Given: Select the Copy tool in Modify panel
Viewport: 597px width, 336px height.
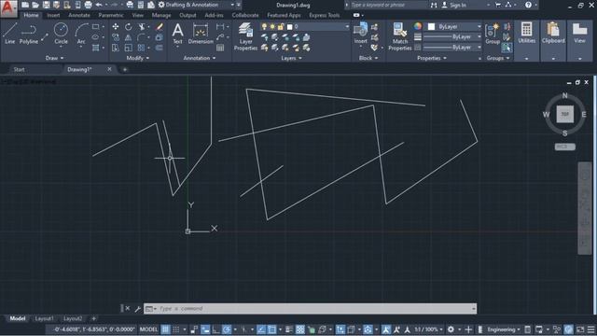Looking at the screenshot, I should coord(116,37).
